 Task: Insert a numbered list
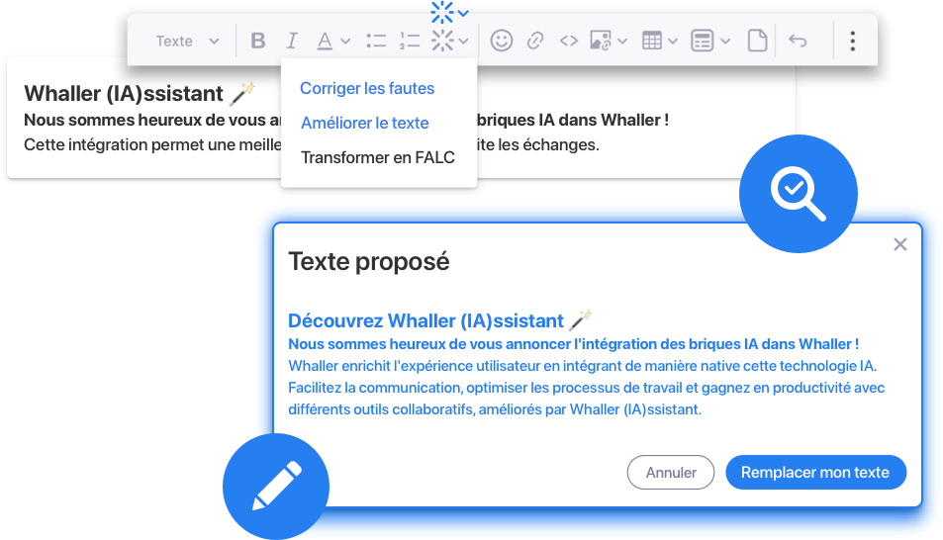[x=410, y=41]
